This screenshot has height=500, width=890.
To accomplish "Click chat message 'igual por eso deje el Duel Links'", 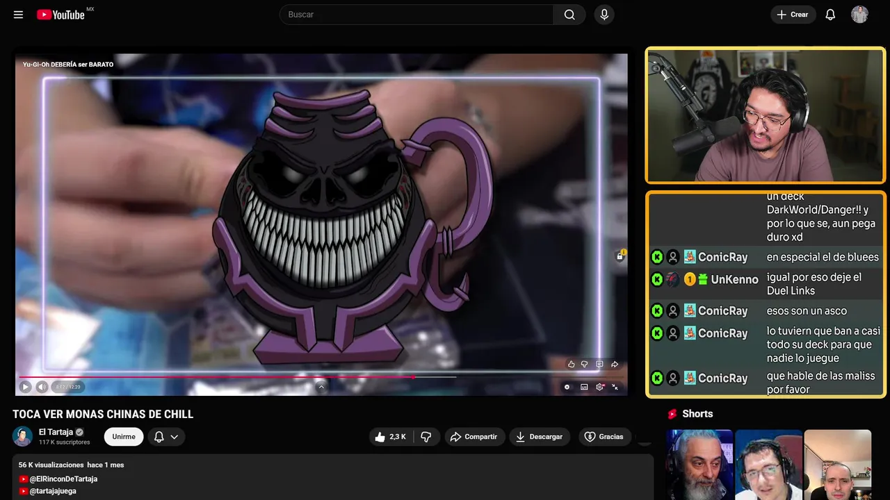I will click(x=814, y=284).
